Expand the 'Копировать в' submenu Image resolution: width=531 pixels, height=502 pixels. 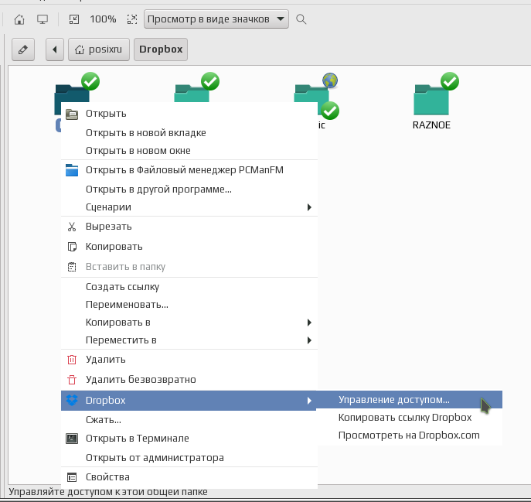tap(189, 323)
